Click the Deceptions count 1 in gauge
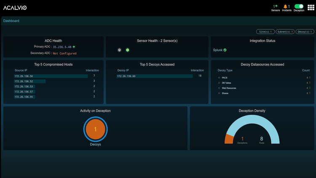The height and width of the screenshot is (178, 316). 242,139
